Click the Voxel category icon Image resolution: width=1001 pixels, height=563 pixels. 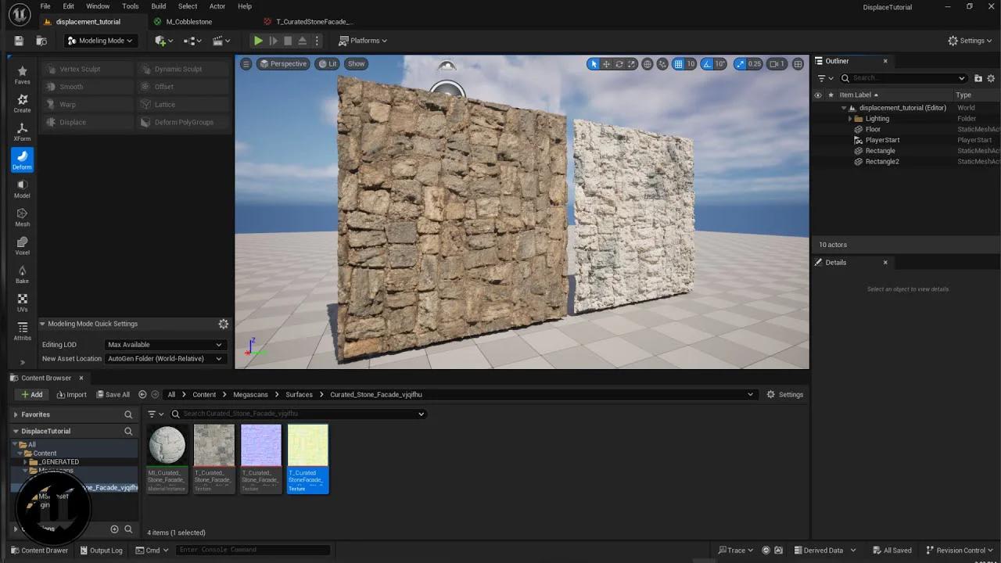(x=22, y=247)
